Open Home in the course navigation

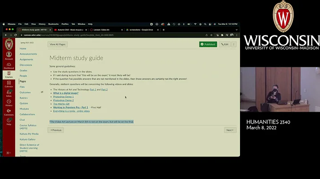point(23,49)
